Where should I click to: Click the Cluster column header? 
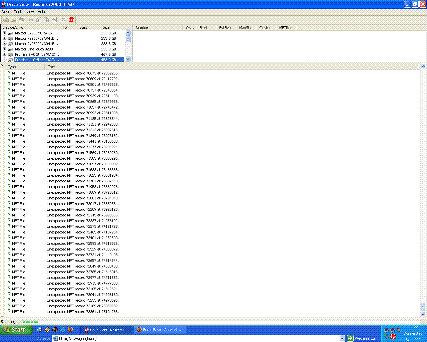pyautogui.click(x=266, y=28)
